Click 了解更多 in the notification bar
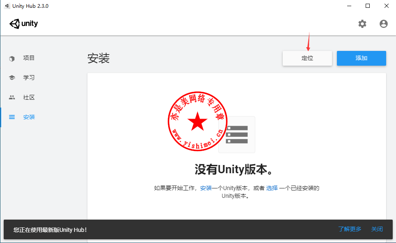 [350, 229]
